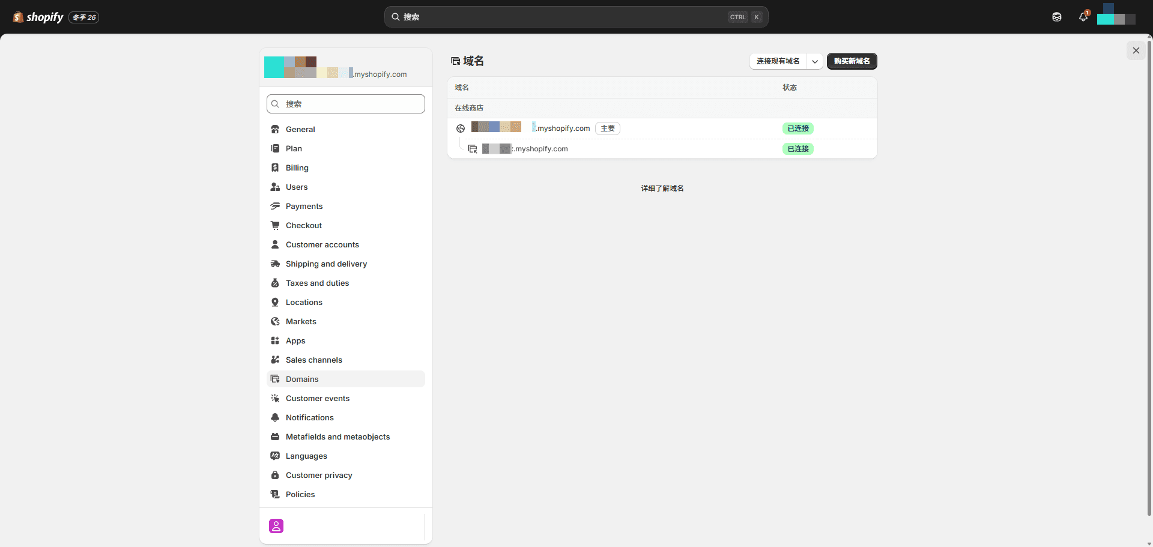Click the Markets globe icon in the sidebar

point(276,321)
